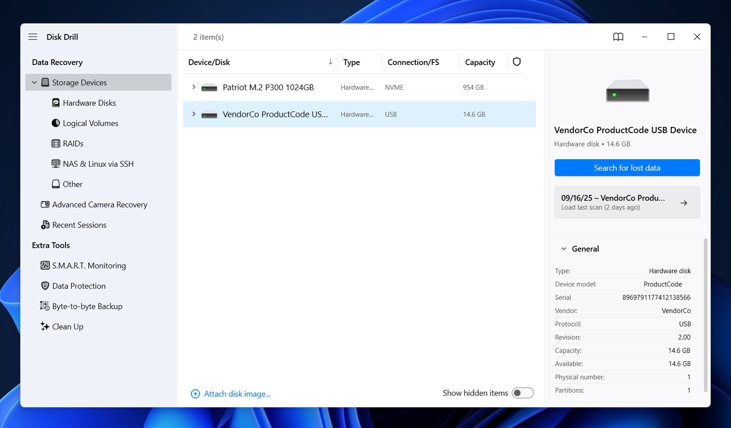Click the Clean Up sparkle icon

pos(45,327)
